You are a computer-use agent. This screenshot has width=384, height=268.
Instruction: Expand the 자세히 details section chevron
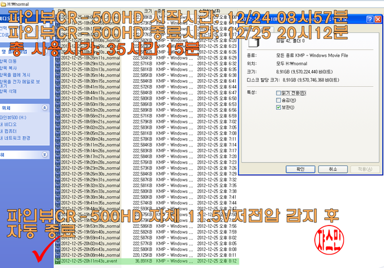click(x=44, y=155)
